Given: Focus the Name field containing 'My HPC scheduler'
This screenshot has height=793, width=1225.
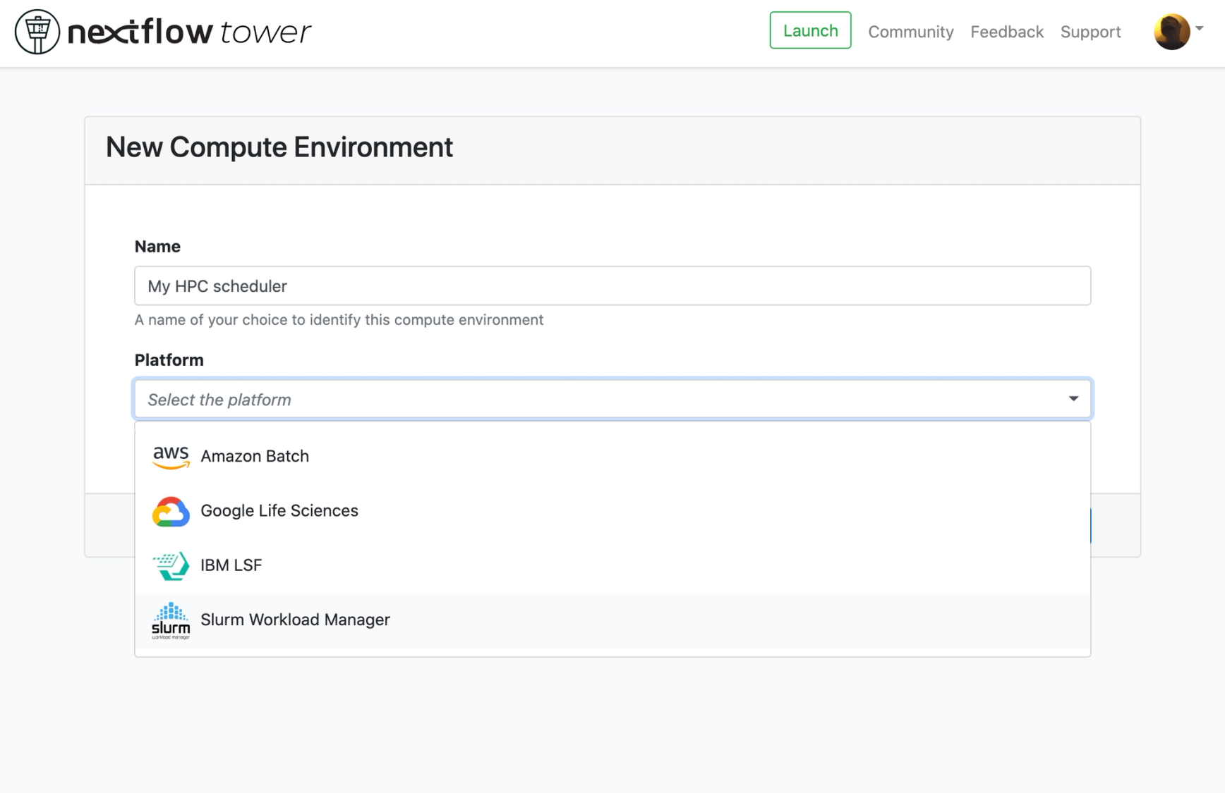Looking at the screenshot, I should pos(612,285).
